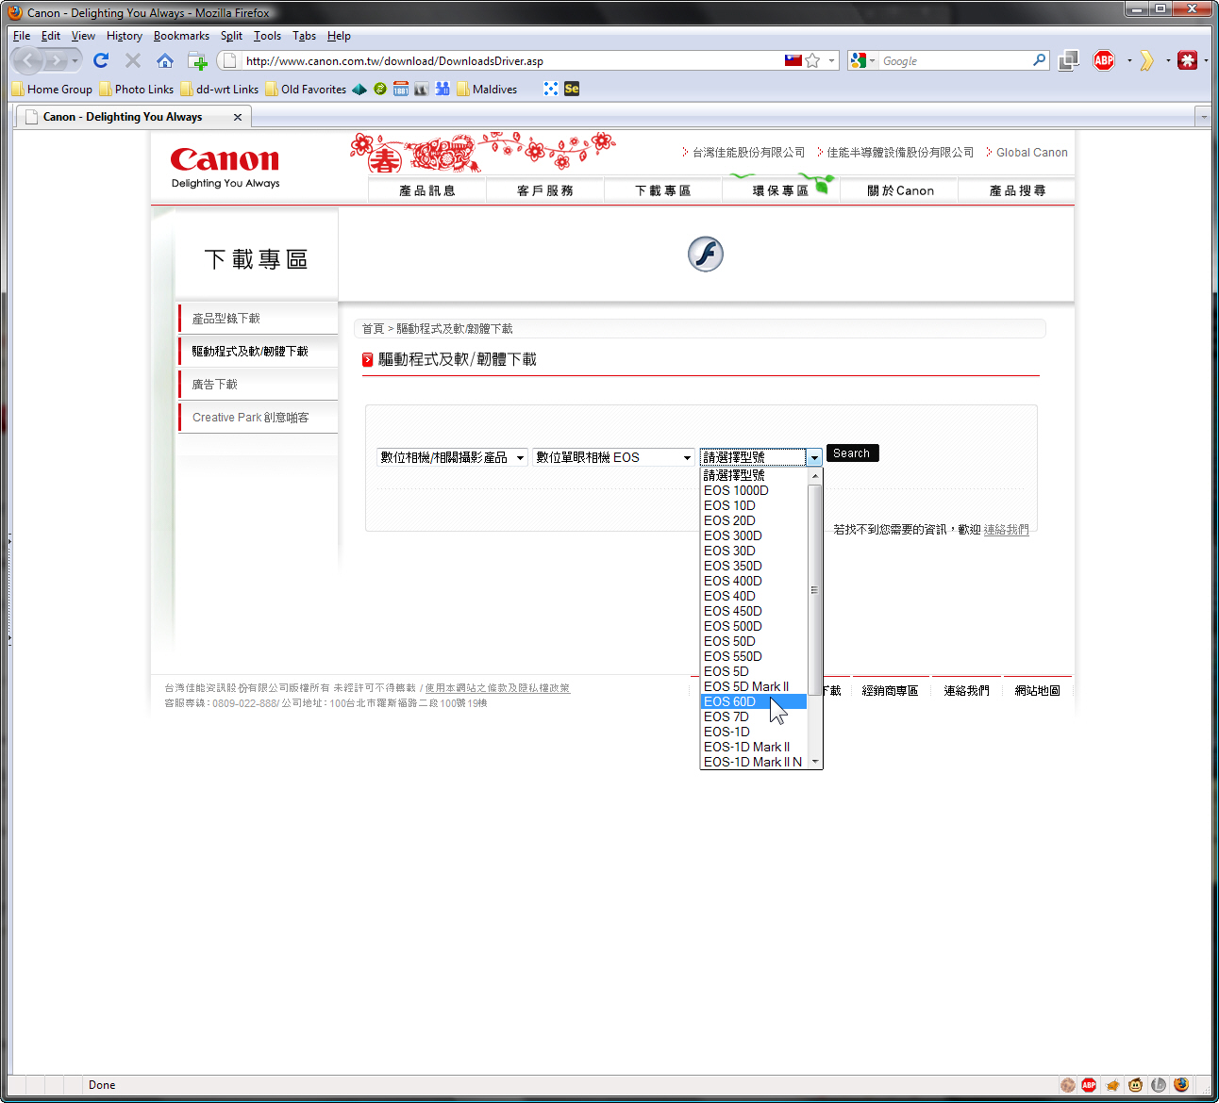
Task: Open a new tab with green plus icon
Action: click(197, 61)
